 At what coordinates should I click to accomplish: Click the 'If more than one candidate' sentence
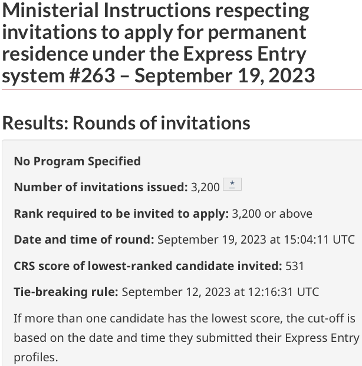coord(185,318)
